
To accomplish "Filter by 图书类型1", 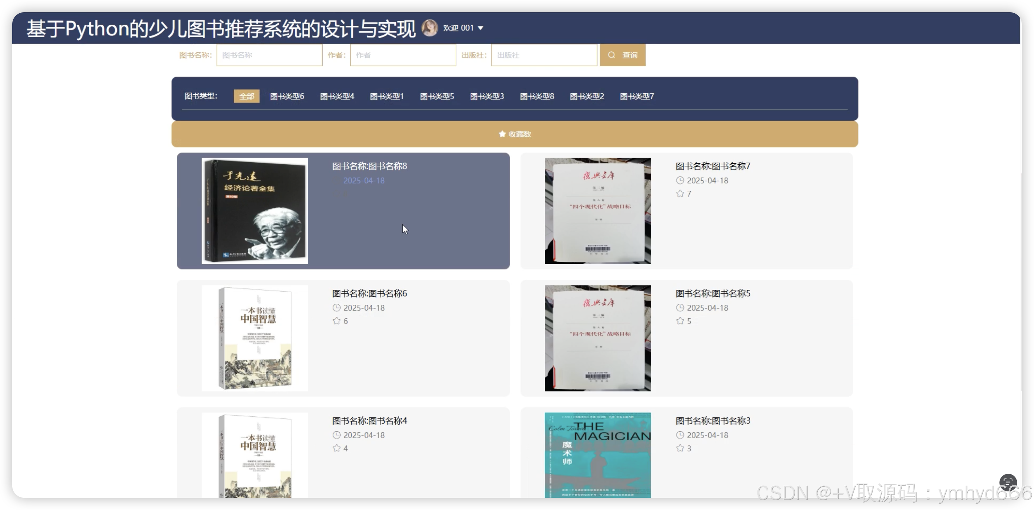I will click(387, 96).
